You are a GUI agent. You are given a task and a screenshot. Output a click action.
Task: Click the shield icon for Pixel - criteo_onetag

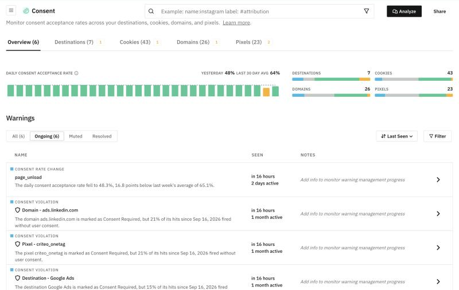[x=18, y=244]
